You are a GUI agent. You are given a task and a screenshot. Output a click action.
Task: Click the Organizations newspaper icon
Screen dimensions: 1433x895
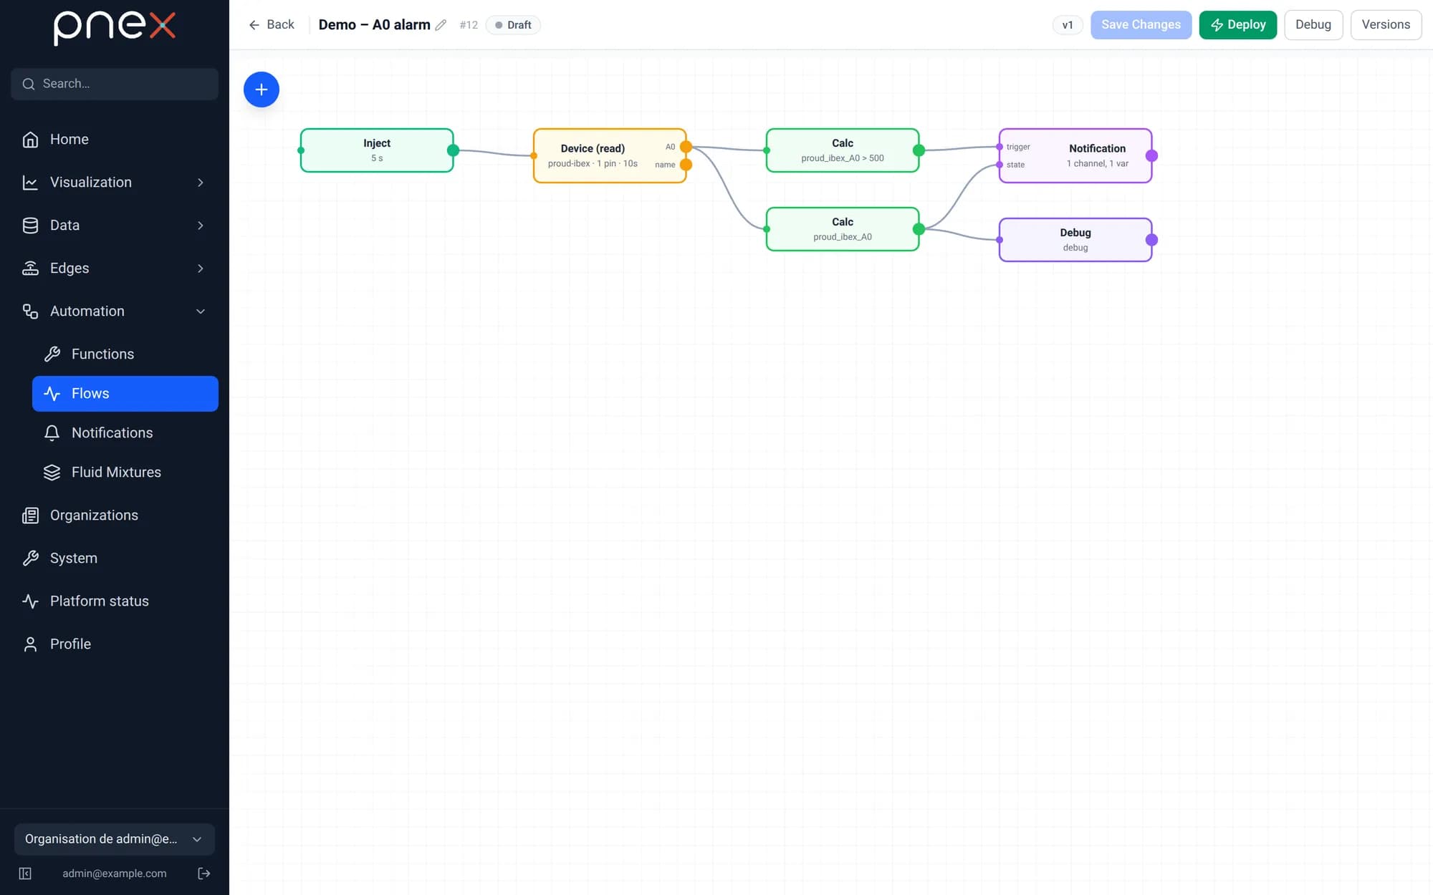(30, 516)
